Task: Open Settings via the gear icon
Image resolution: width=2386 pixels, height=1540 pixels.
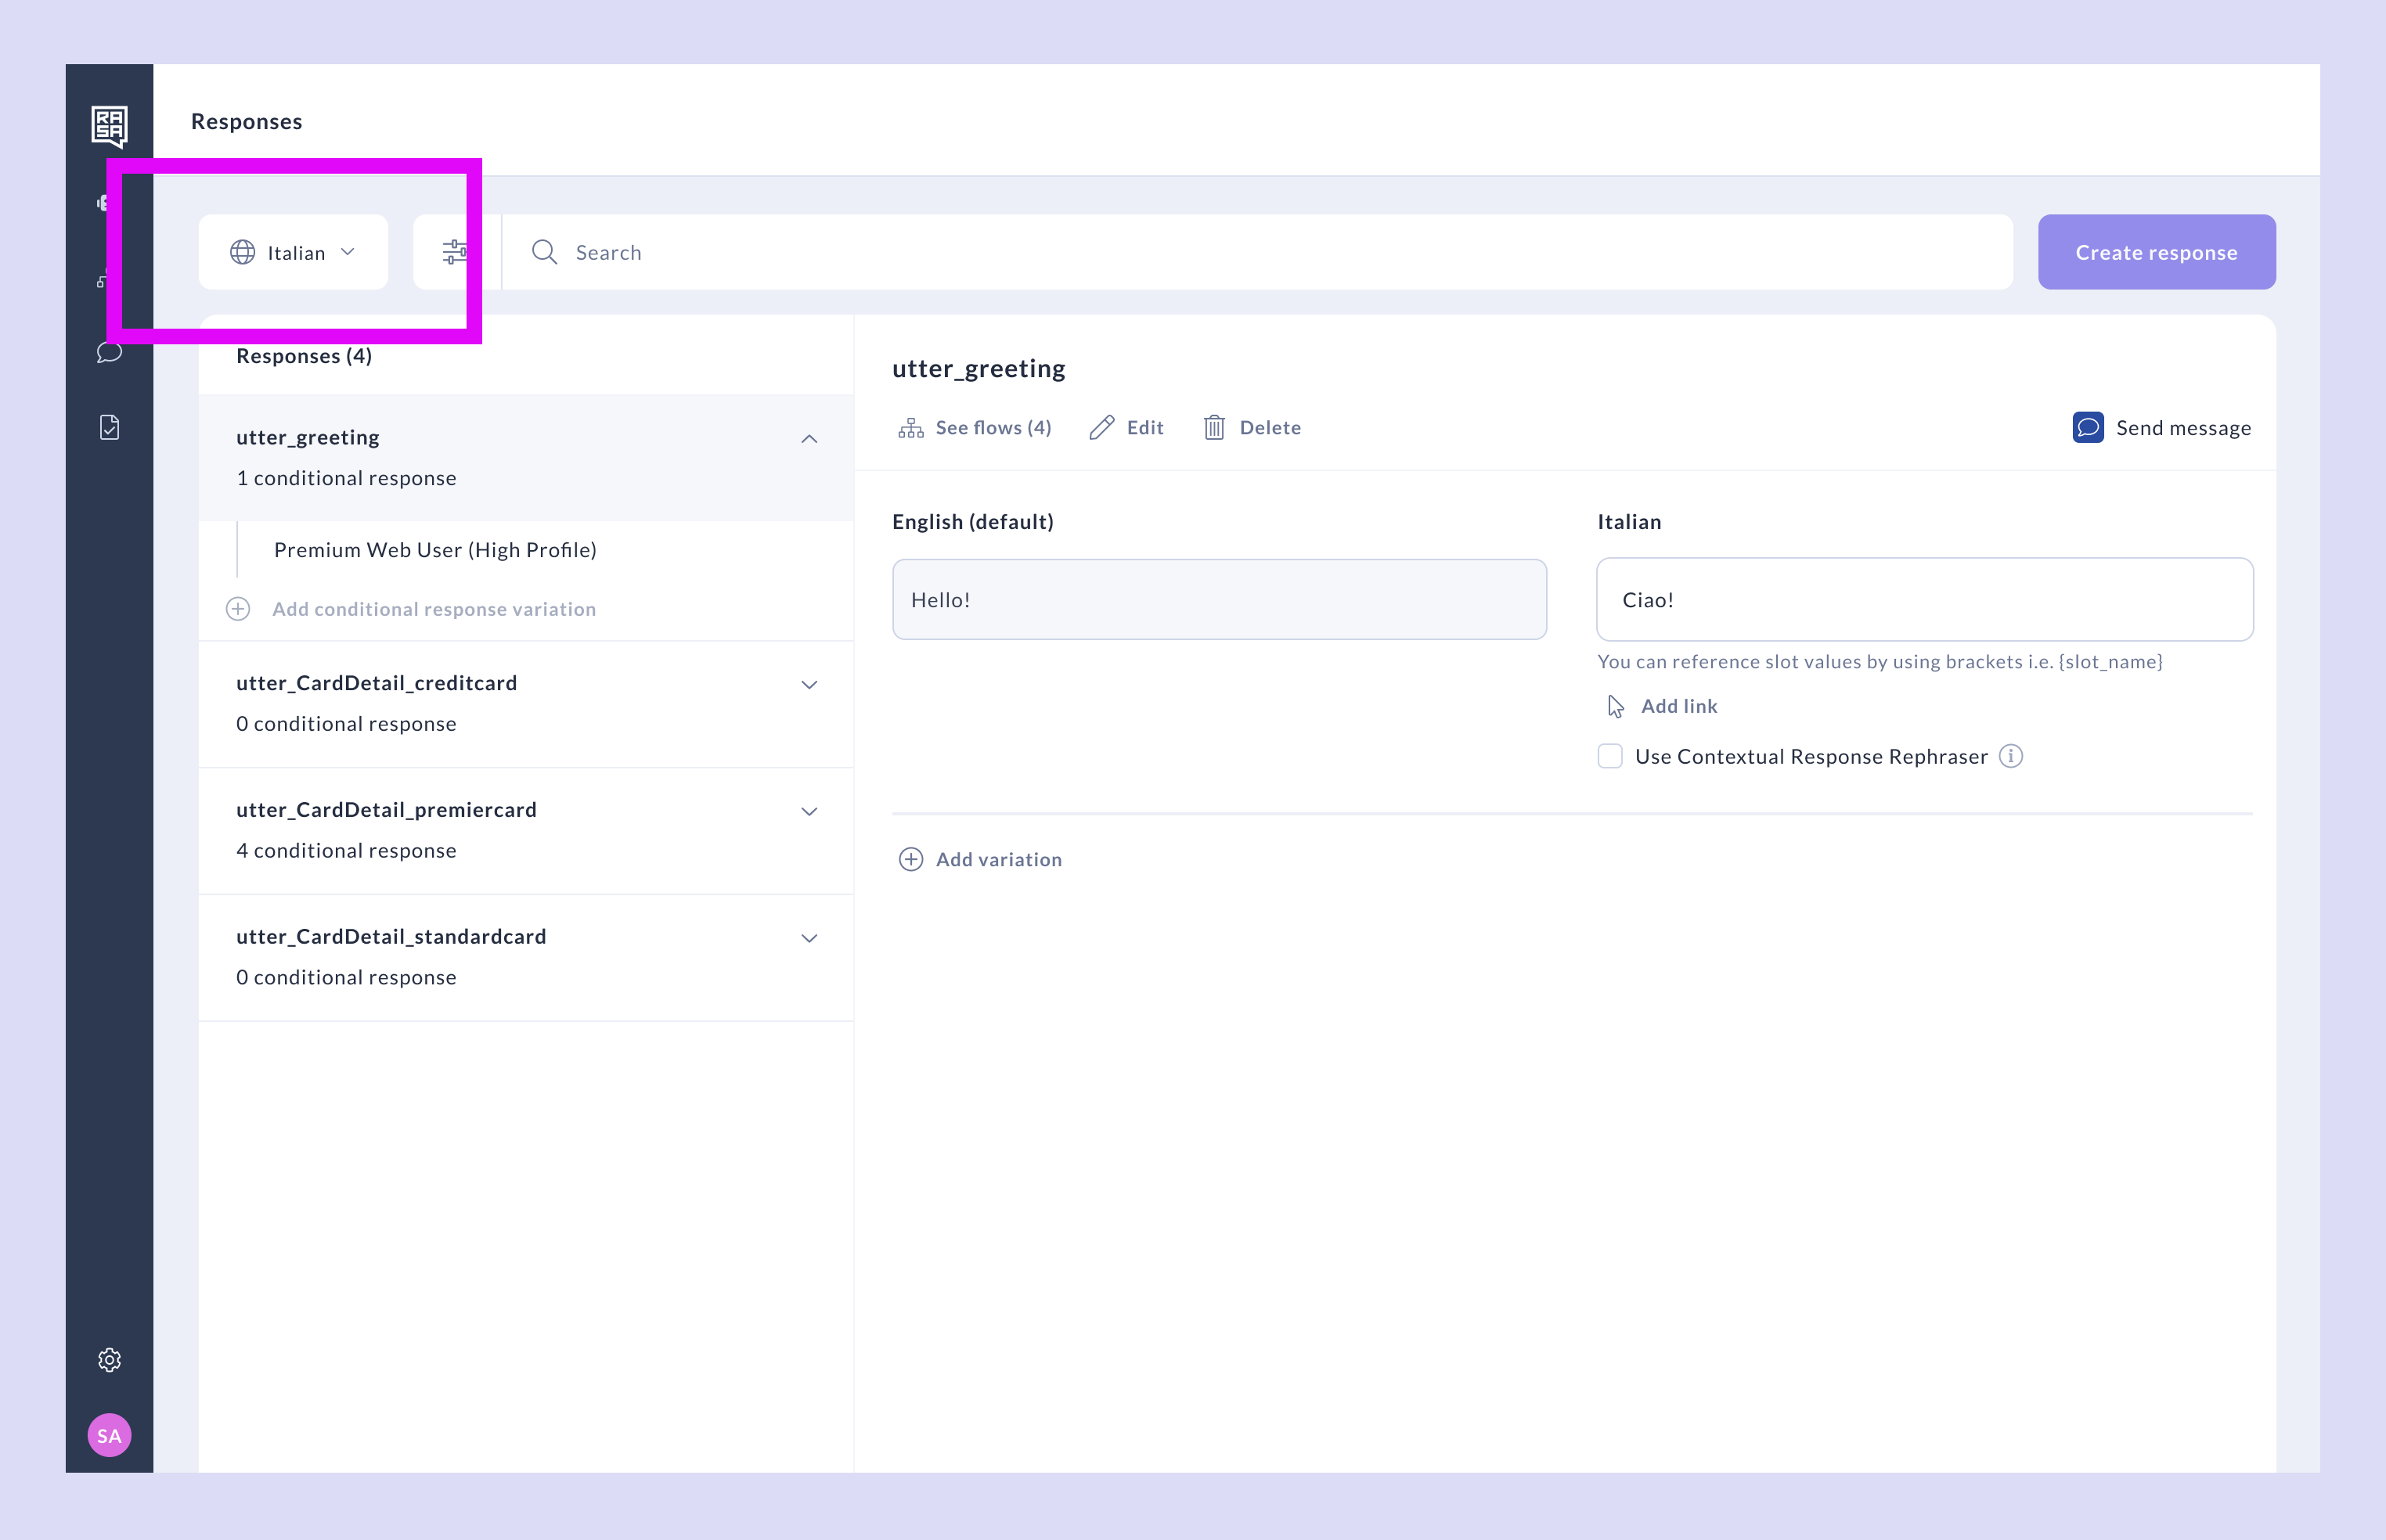Action: coord(109,1360)
